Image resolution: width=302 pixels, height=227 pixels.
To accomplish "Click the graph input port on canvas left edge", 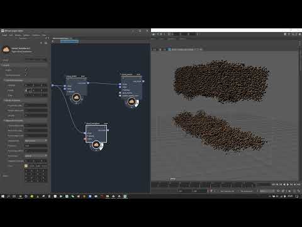I will (53, 85).
